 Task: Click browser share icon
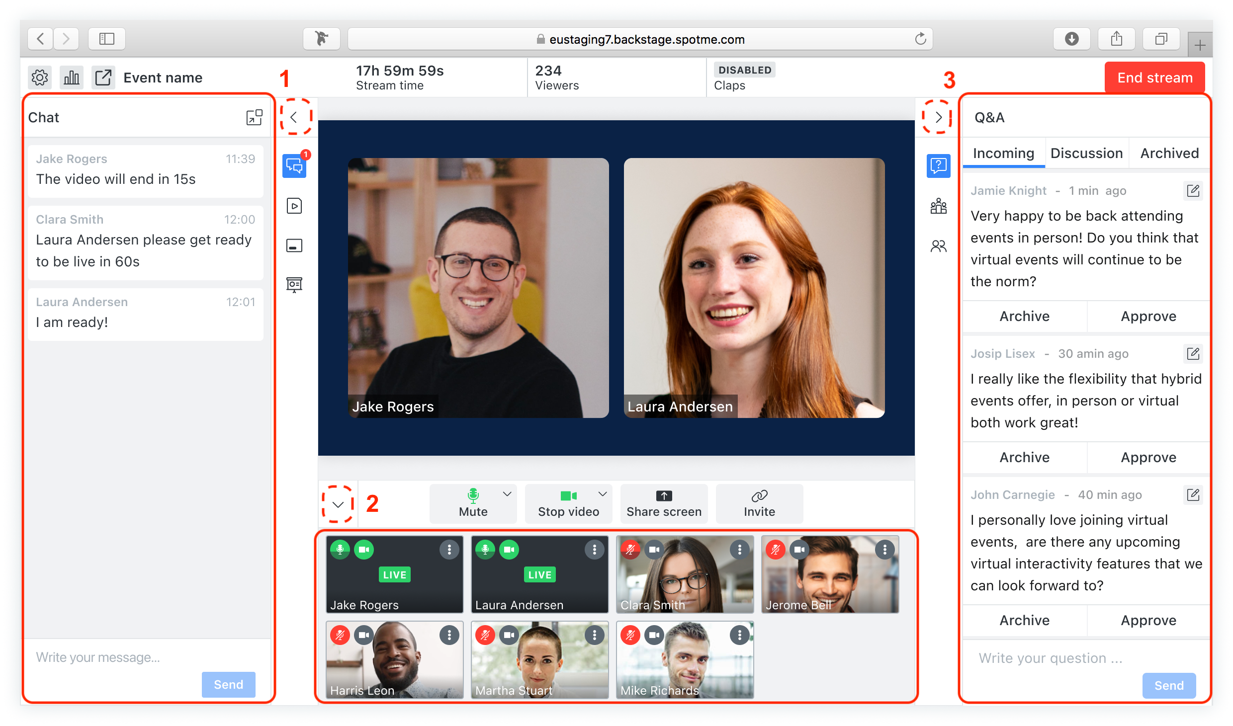[x=1117, y=39]
